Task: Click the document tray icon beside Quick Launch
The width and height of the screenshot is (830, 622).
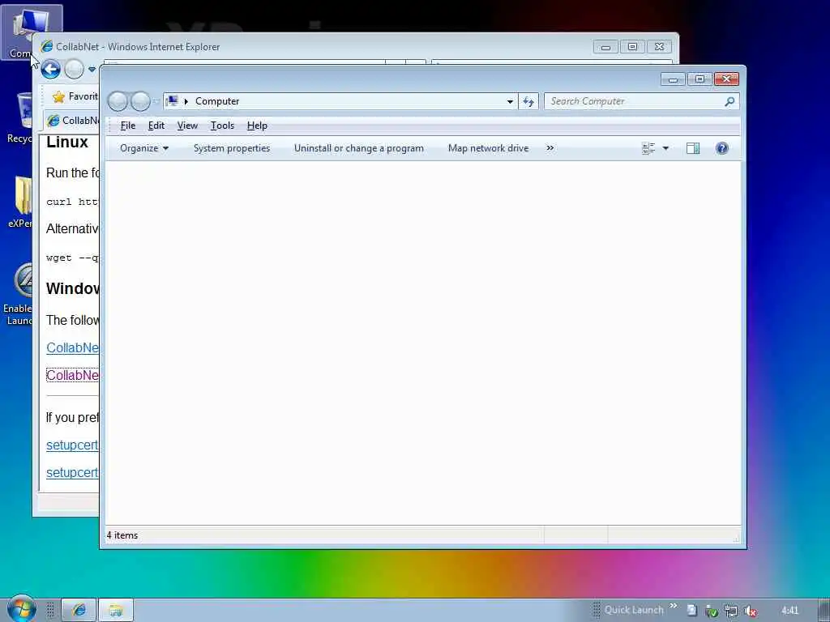Action: pos(691,611)
